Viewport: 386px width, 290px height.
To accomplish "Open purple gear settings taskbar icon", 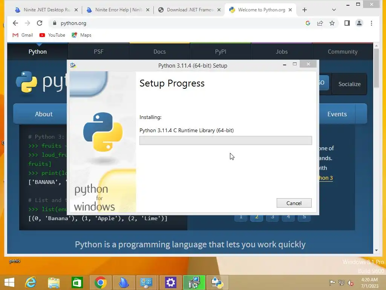I will pos(170,282).
